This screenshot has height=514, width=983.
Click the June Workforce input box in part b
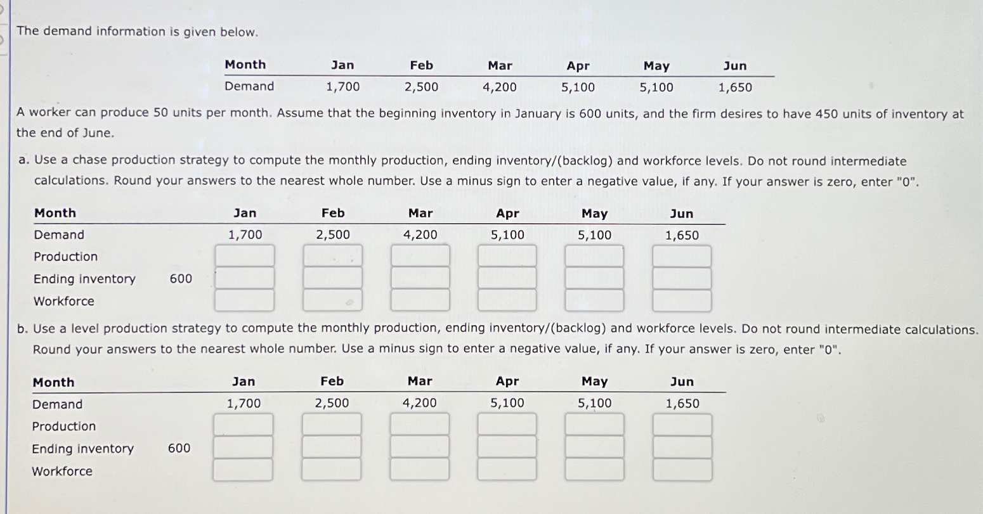[x=682, y=470]
